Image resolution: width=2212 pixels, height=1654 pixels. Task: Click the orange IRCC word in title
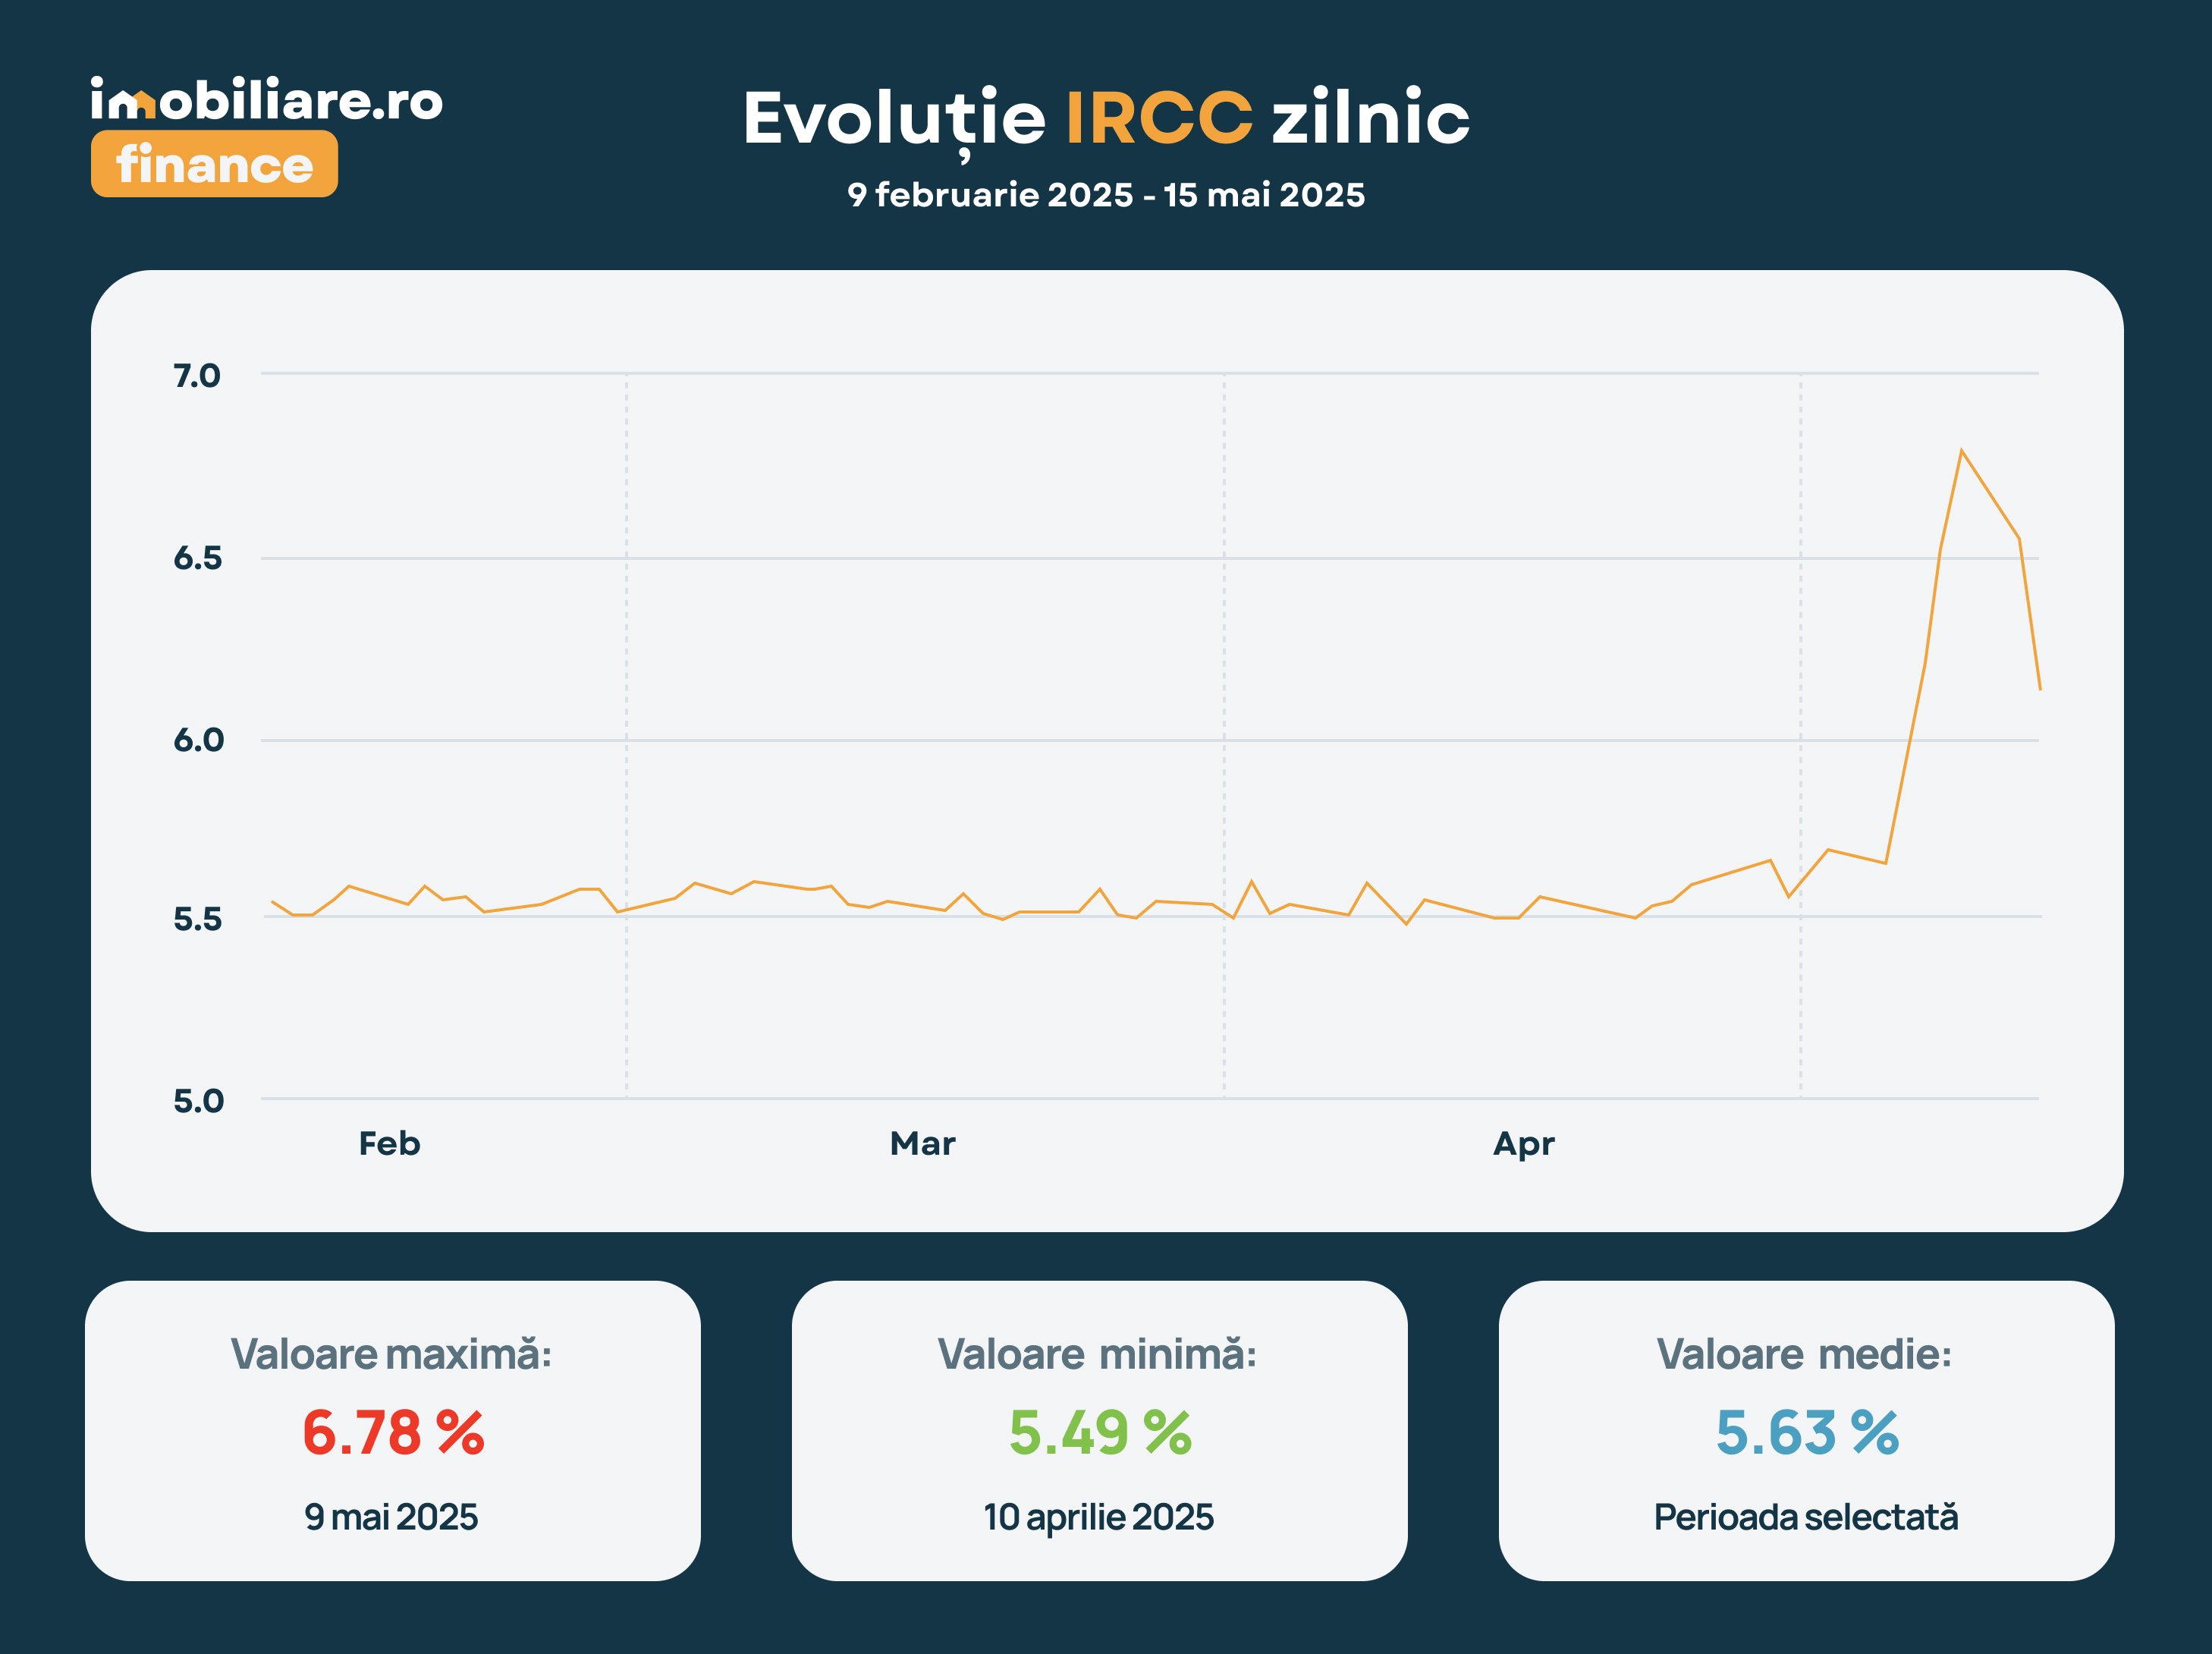point(1159,118)
